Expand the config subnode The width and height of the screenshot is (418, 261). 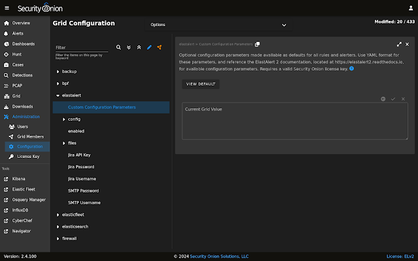coord(64,119)
